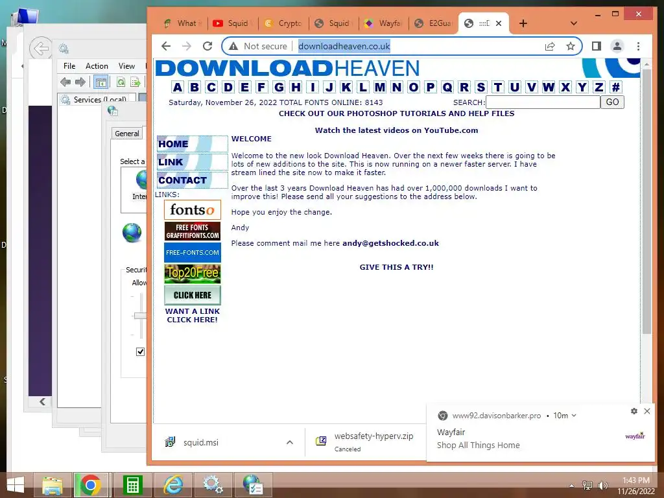The width and height of the screenshot is (664, 498).
Task: Share this page via address bar icon
Action: [550, 46]
